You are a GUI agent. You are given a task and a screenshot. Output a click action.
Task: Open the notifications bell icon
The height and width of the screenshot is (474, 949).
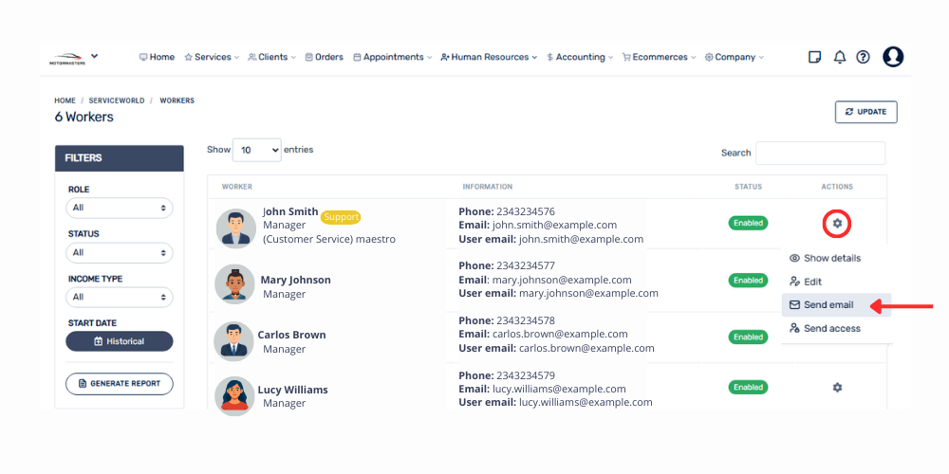(839, 57)
